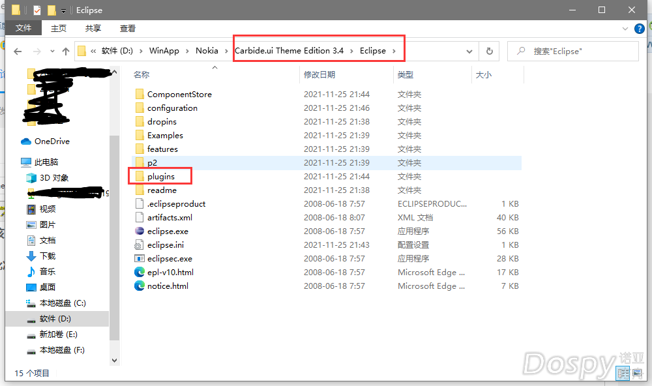
Task: Click the artifacts.xml document icon
Action: tap(140, 218)
